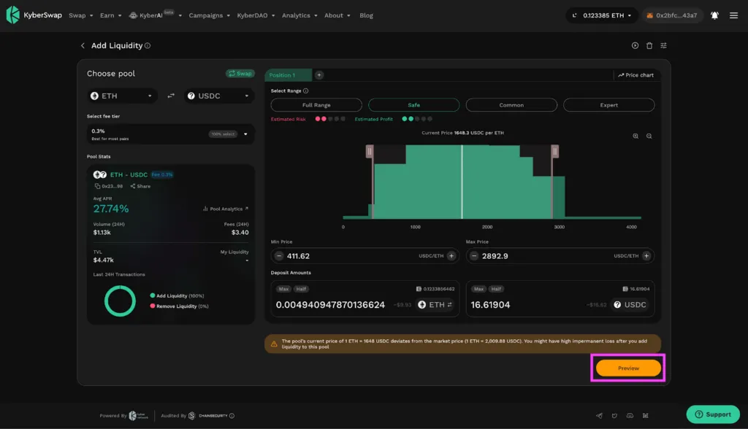Choose the Common range preset
This screenshot has width=748, height=429.
(511, 105)
